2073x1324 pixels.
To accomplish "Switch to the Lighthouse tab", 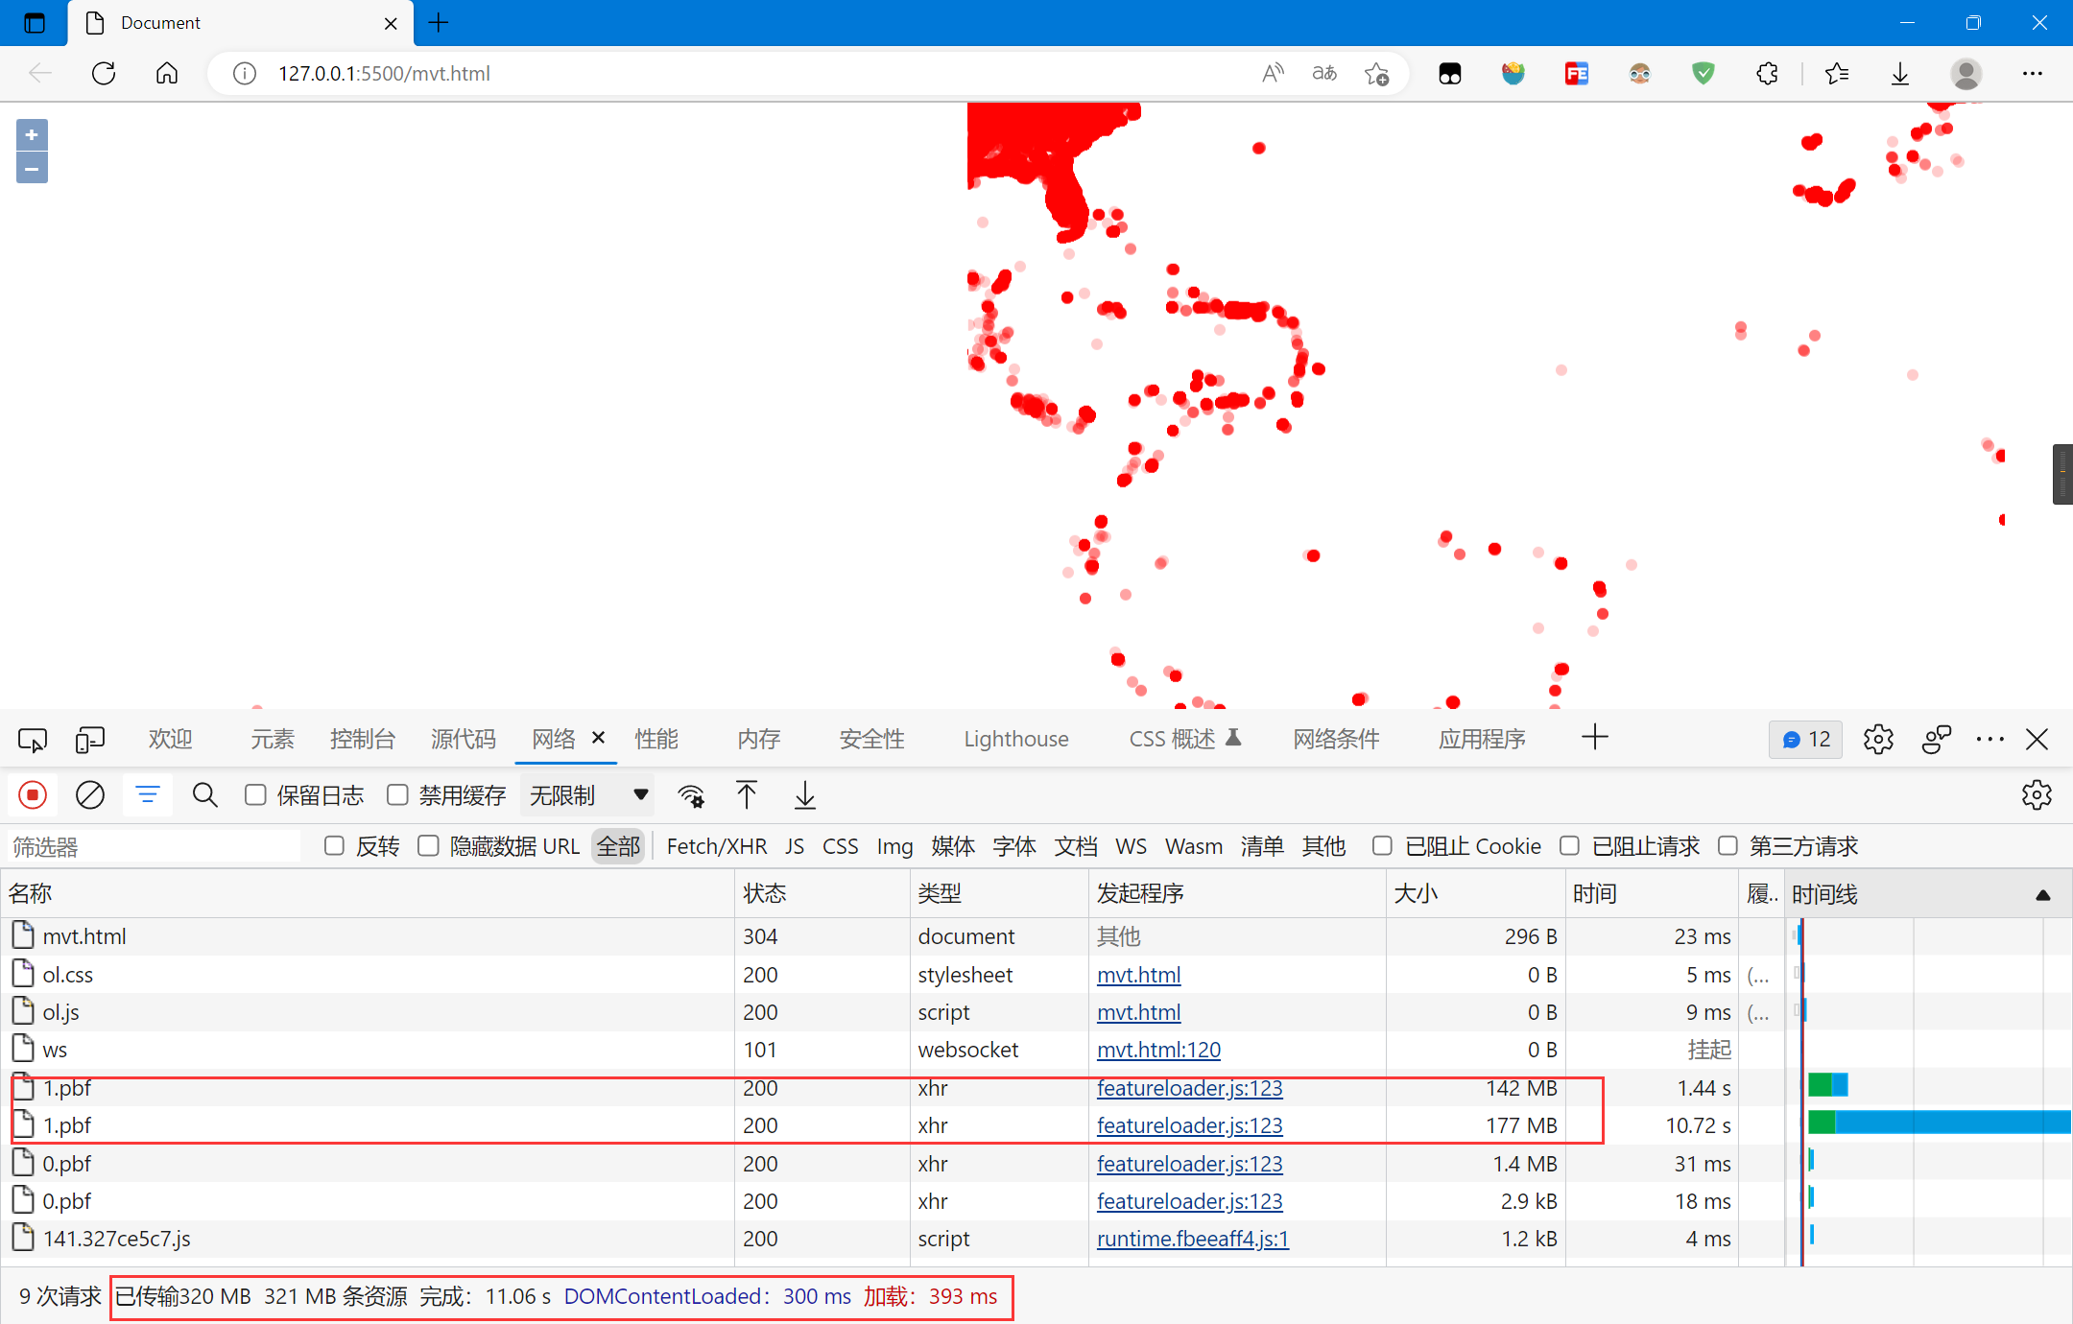I will [1016, 740].
